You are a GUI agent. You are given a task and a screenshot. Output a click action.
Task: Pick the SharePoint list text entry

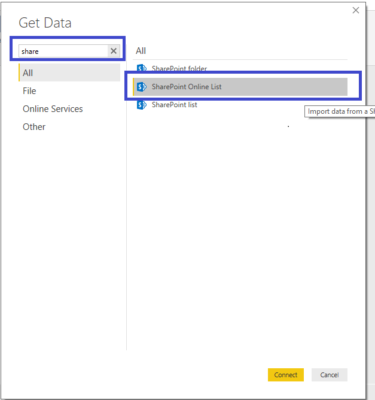[175, 105]
